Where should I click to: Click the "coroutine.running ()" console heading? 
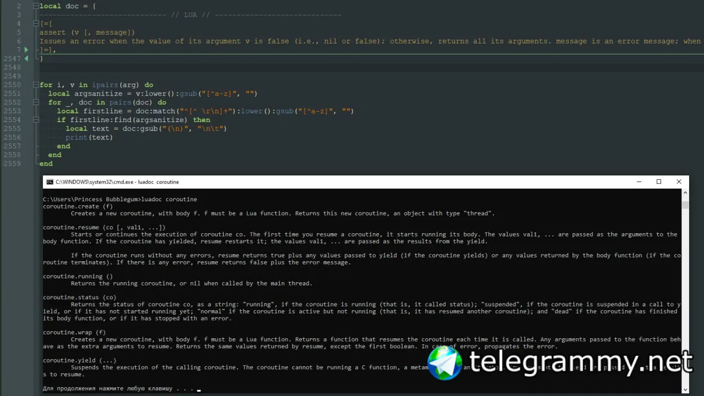(x=78, y=276)
